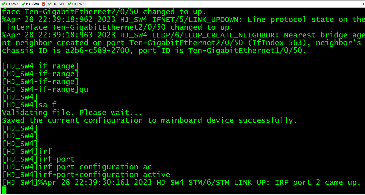Click the '[HJ_SW4-if-range]qu' command line
Screen dimensions: 365x195
pyautogui.click(x=45, y=89)
